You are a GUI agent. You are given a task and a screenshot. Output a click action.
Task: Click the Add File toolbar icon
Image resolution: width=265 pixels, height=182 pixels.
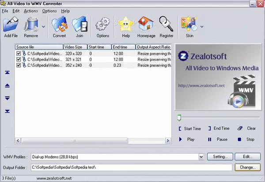point(11,24)
